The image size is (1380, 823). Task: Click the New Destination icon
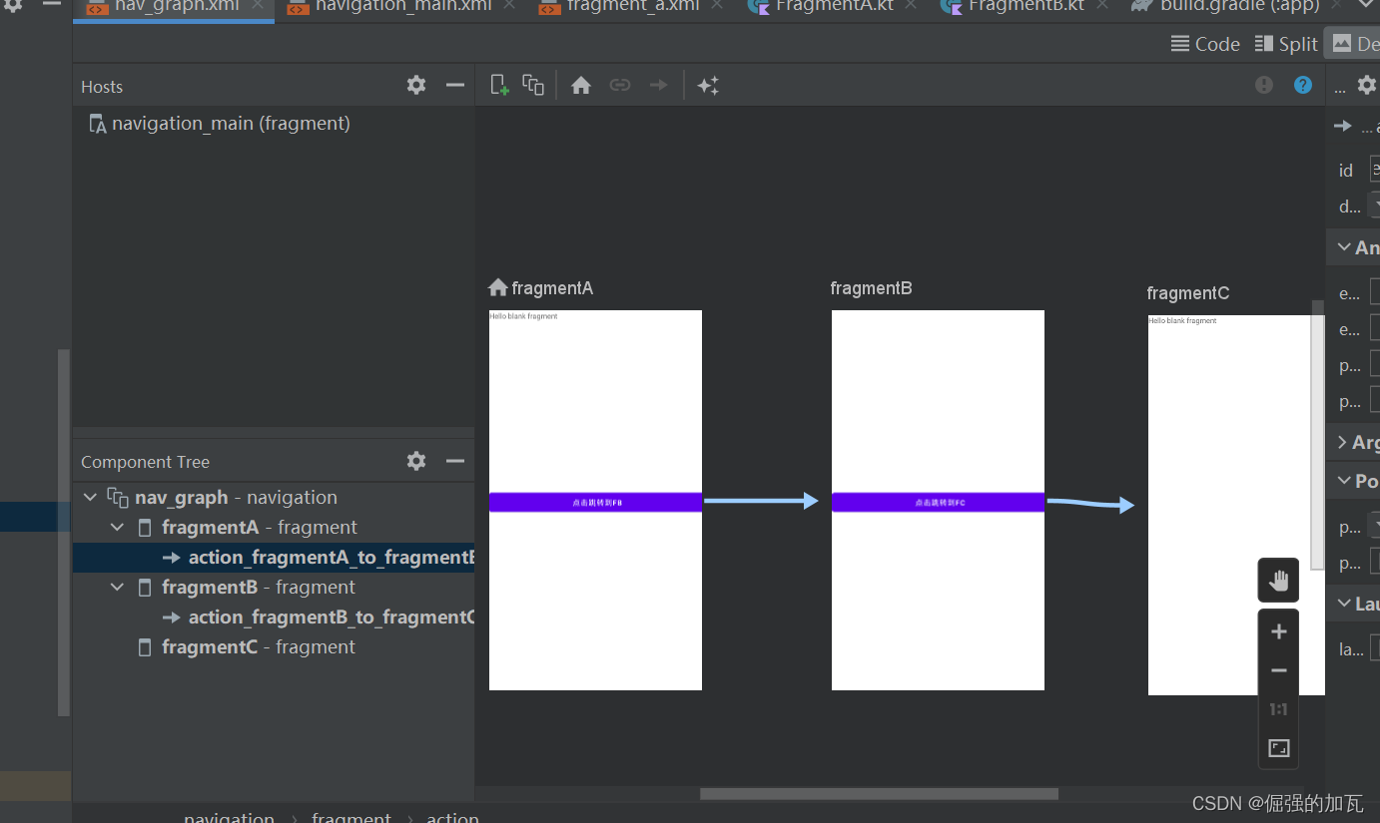[500, 86]
